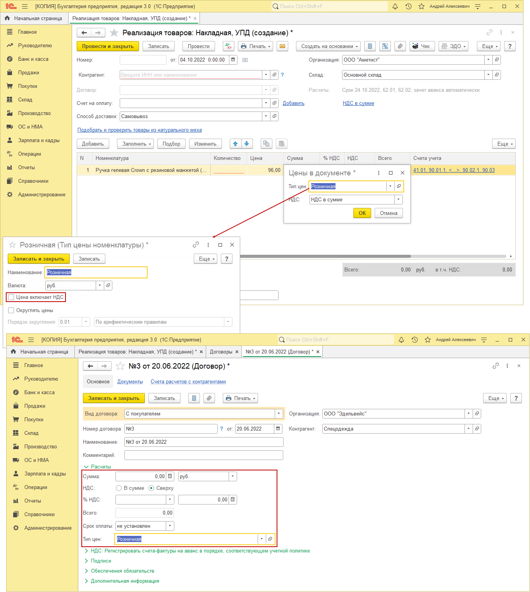The image size is (530, 592).
Task: Enable the Округлять цены checkbox
Action: [x=11, y=310]
